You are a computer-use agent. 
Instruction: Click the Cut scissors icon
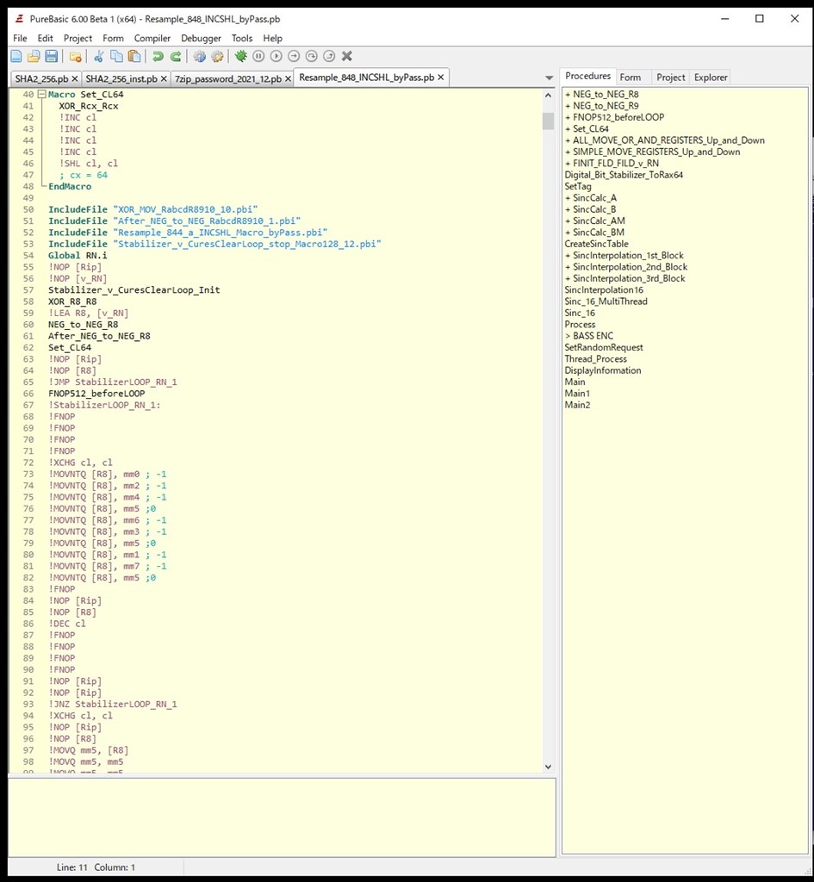99,56
